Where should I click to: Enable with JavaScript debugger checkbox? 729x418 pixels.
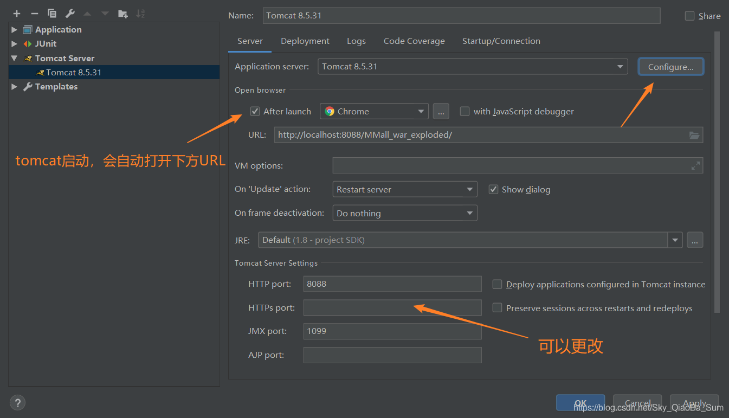465,111
